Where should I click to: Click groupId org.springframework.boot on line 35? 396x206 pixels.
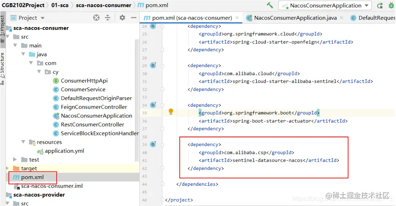point(259,113)
